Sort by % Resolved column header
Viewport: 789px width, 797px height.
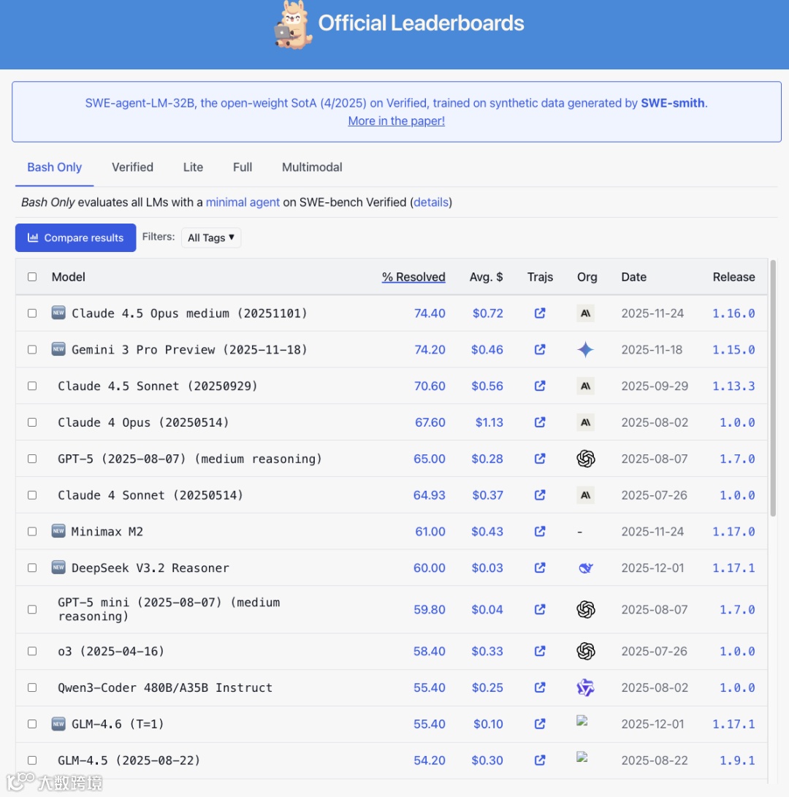pyautogui.click(x=413, y=277)
